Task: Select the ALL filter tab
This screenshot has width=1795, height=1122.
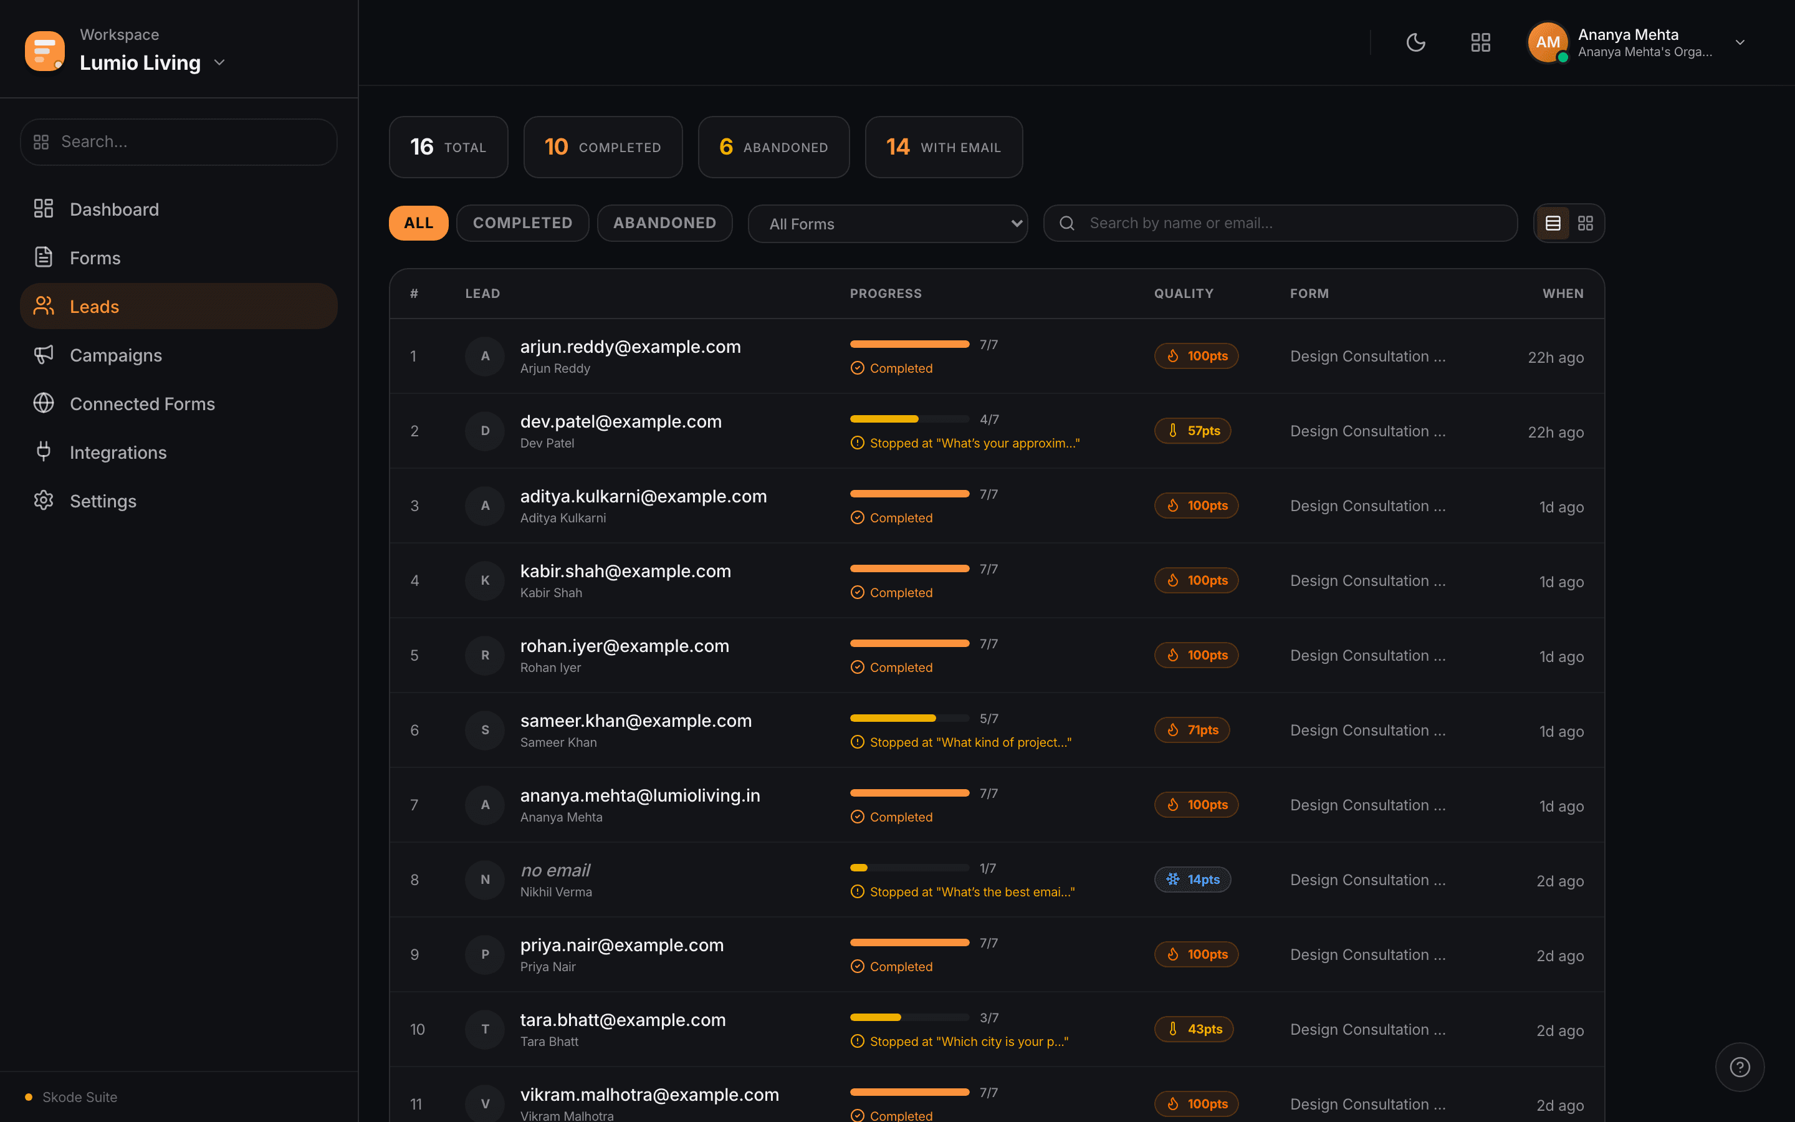Action: tap(418, 223)
